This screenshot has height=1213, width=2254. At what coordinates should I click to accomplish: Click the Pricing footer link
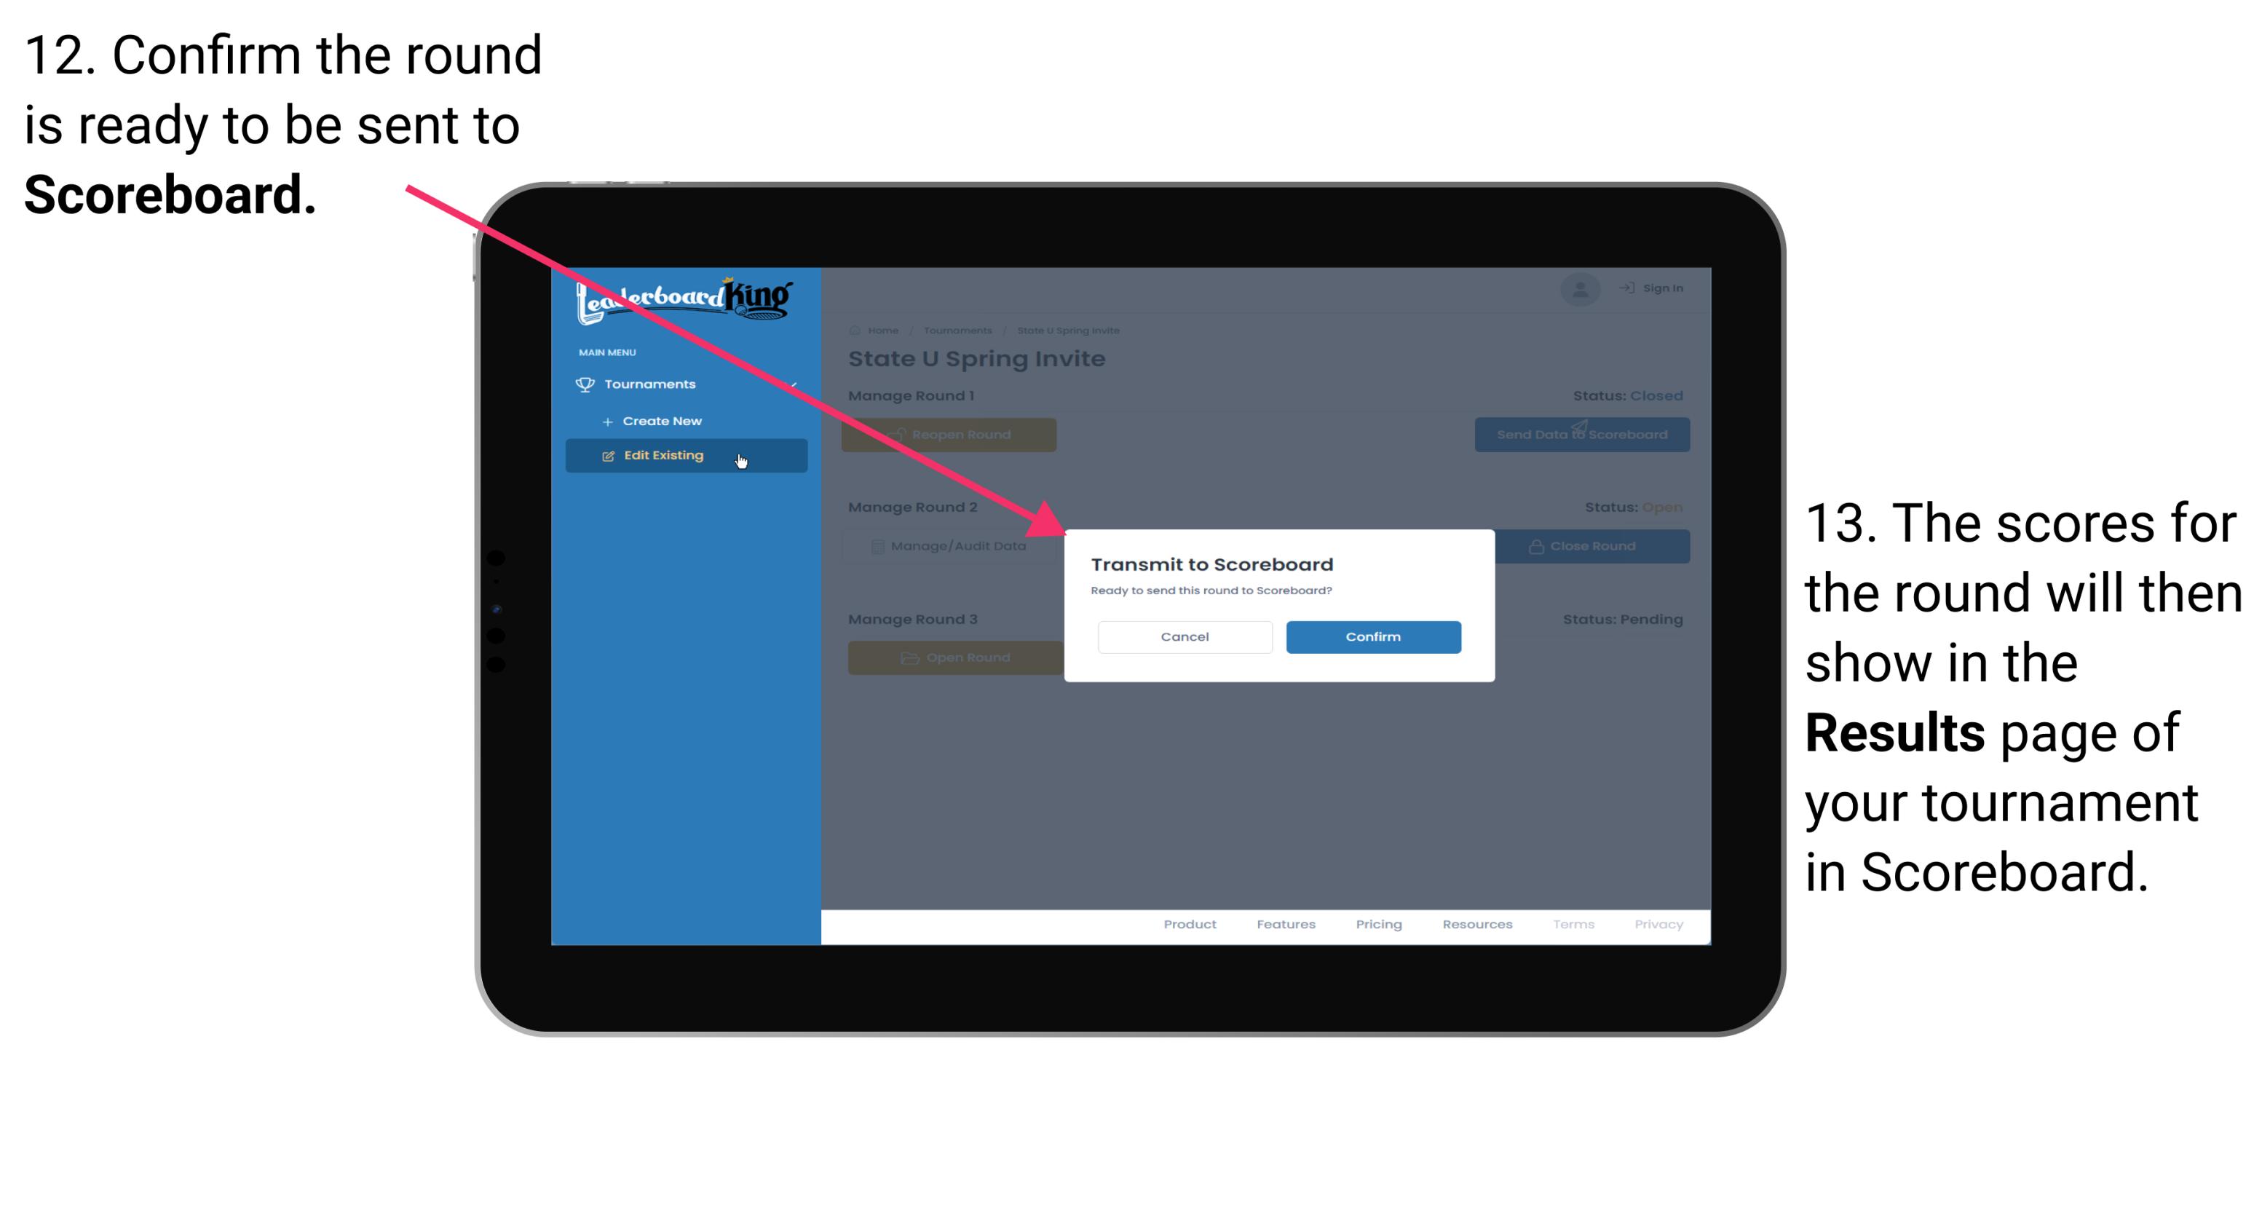[1377, 925]
